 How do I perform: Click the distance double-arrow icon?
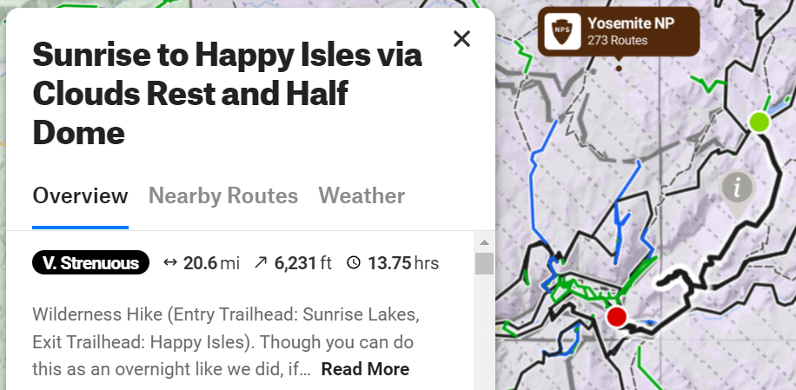coord(170,262)
